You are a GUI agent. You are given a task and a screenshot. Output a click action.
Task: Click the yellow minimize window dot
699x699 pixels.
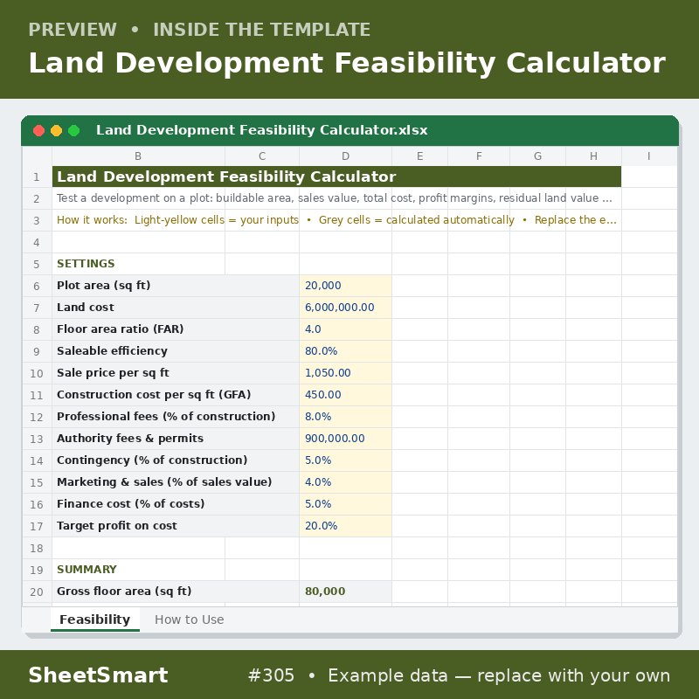click(x=56, y=130)
